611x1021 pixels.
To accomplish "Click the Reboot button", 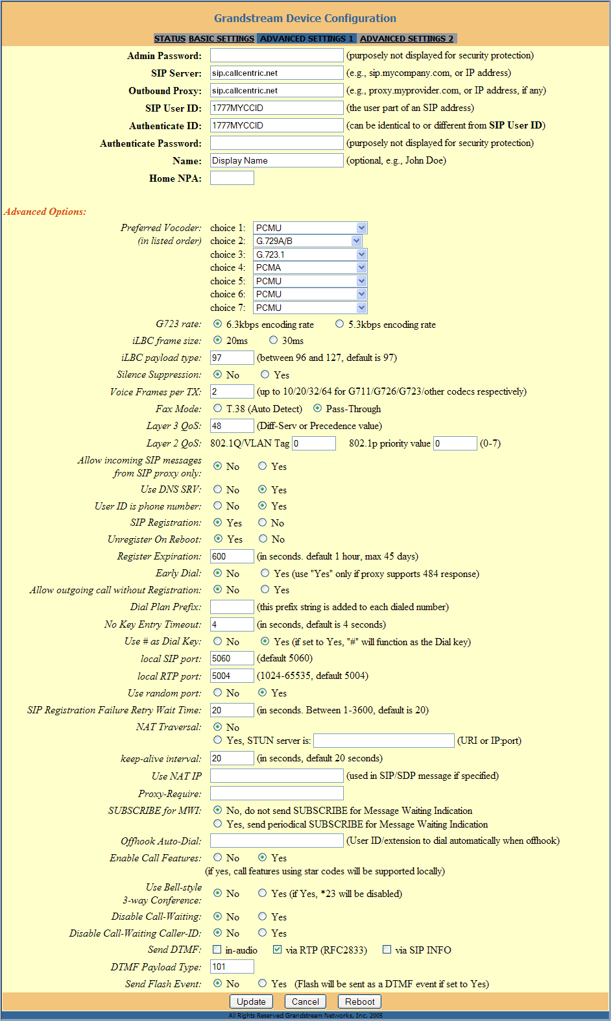I will (x=360, y=1002).
